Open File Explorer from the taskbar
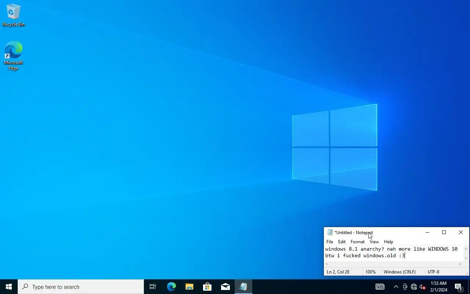The image size is (470, 294). tap(189, 287)
